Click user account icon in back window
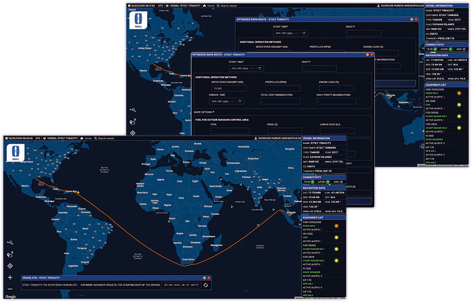This screenshot has height=301, width=473. pos(378,5)
